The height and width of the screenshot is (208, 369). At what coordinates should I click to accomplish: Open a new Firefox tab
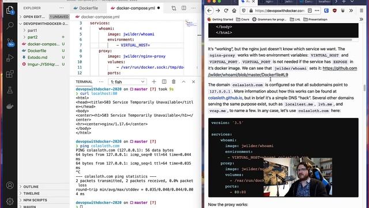(x=344, y=2)
